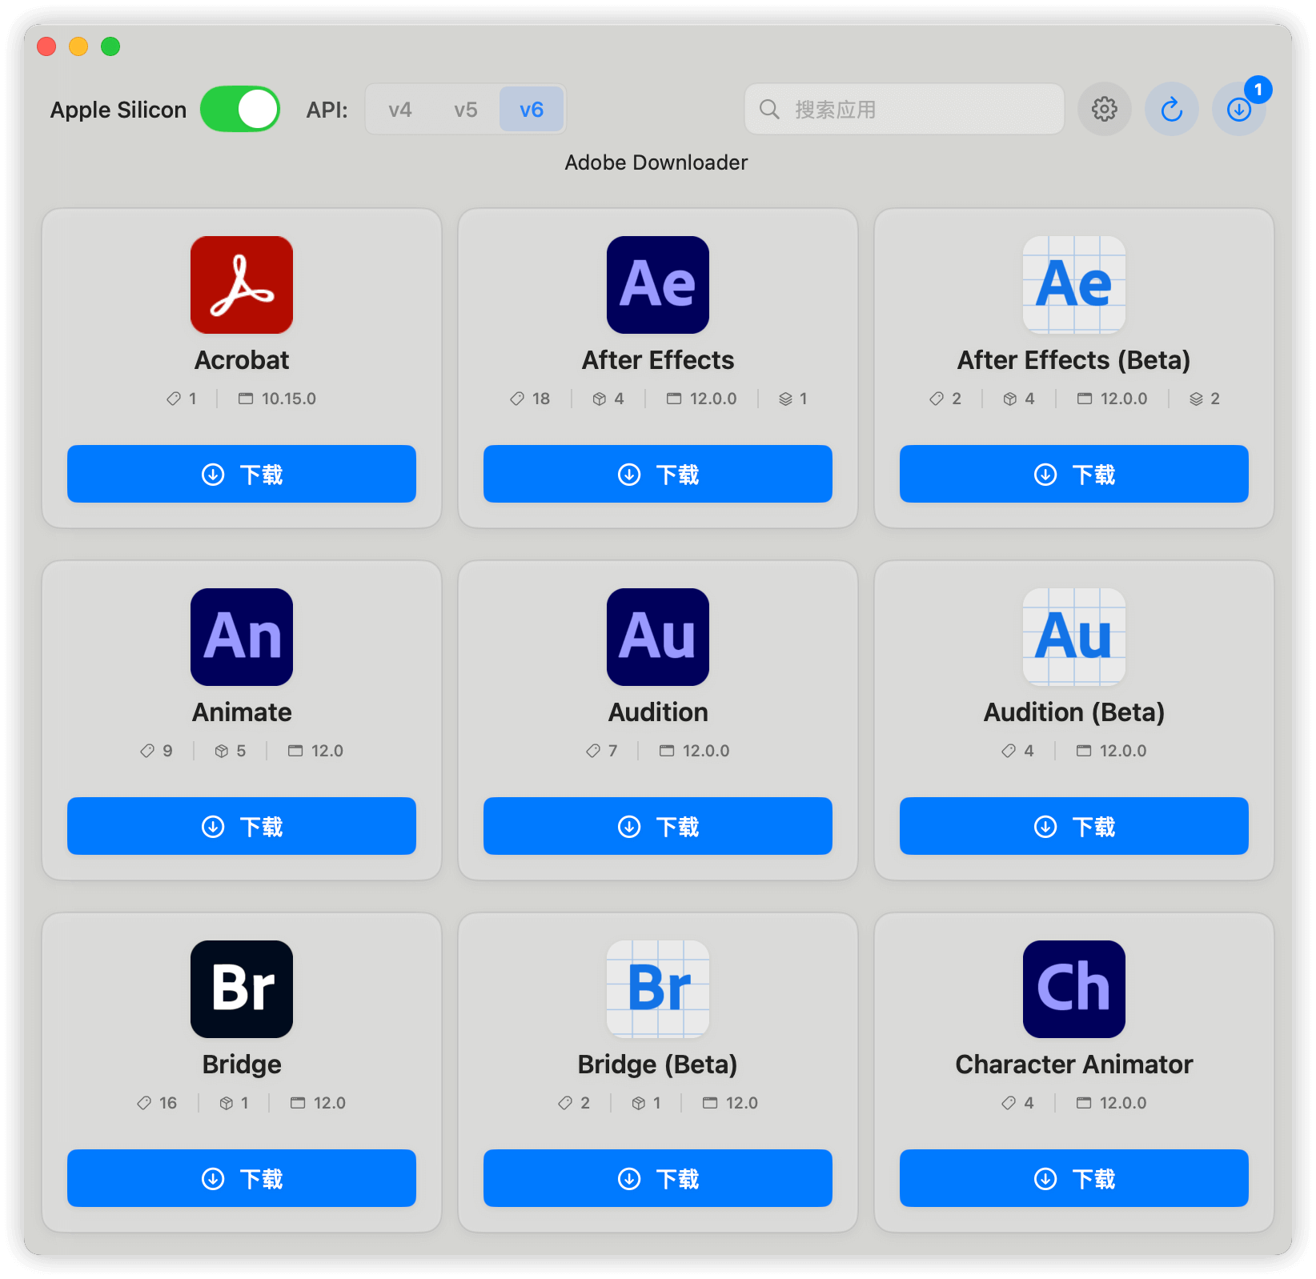
Task: Click the Bridge (Beta) app icon
Action: tap(657, 989)
